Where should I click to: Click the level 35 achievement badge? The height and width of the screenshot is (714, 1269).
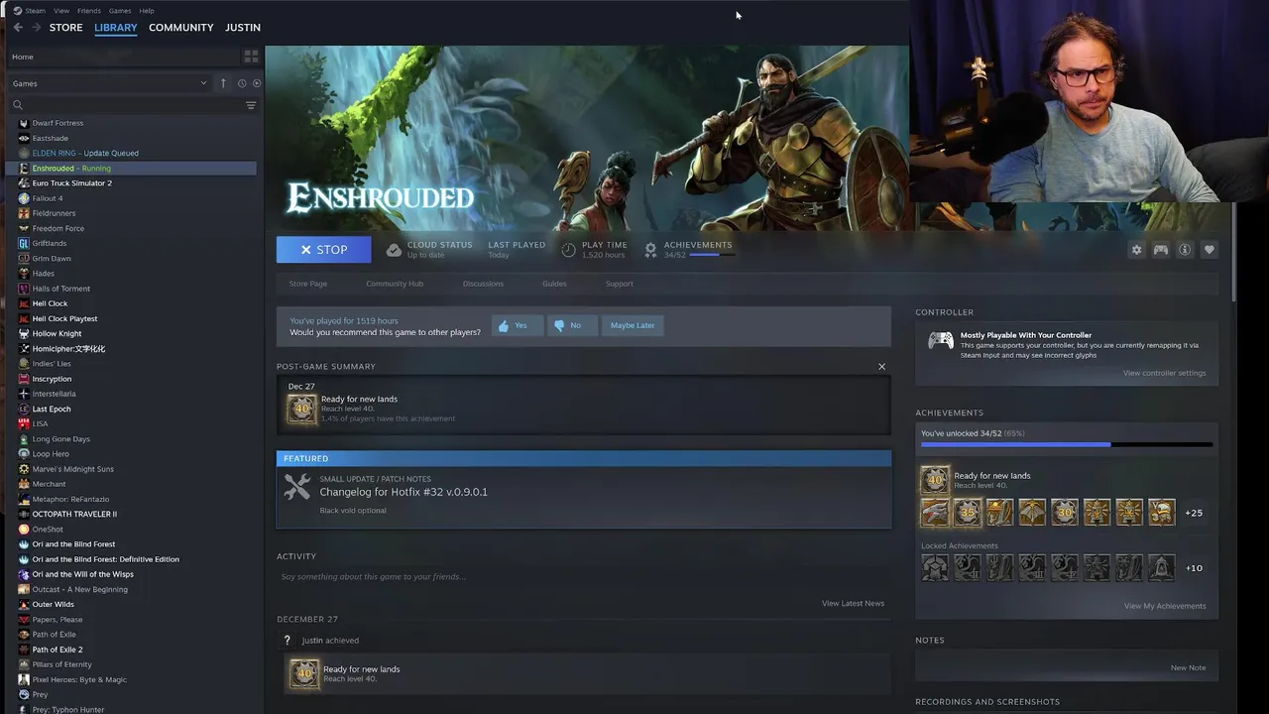point(967,513)
